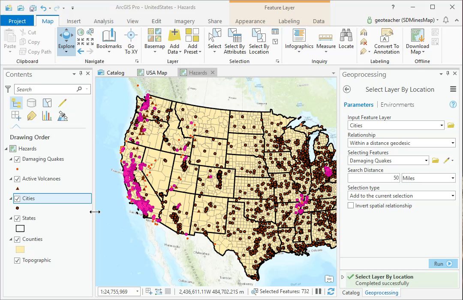
Task: Toggle the Counties layer visibility
Action: [17, 239]
